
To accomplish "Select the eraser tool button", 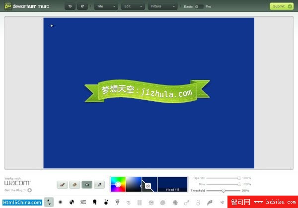I will point(74,184).
